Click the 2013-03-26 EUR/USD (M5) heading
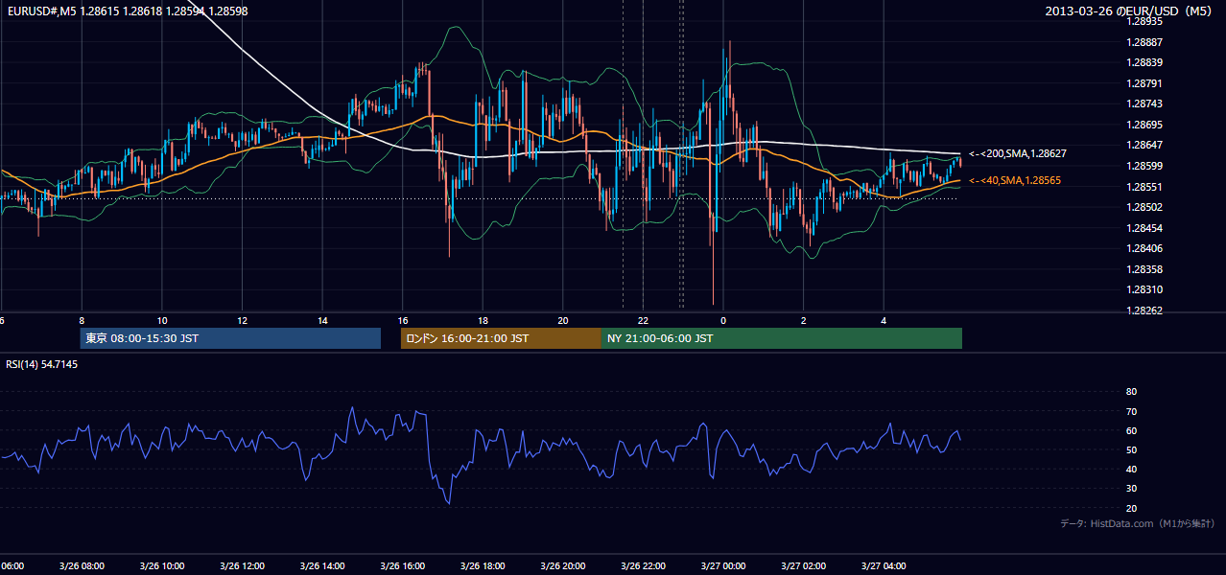Screen dimensions: 1226x575 click(x=1128, y=11)
